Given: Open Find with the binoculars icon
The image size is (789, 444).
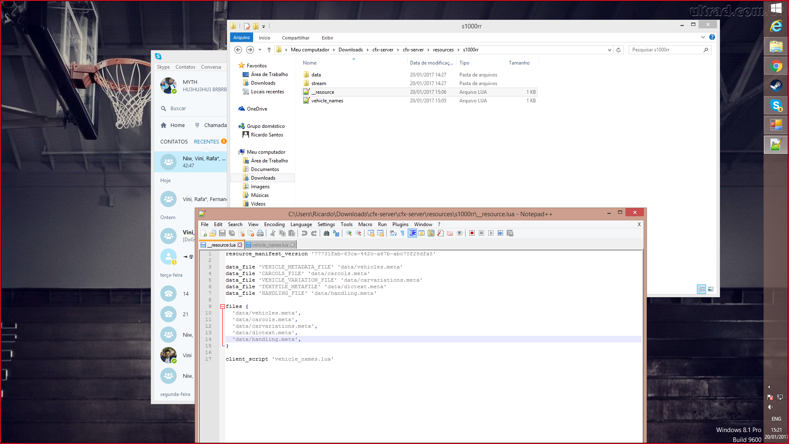Looking at the screenshot, I should (x=326, y=233).
